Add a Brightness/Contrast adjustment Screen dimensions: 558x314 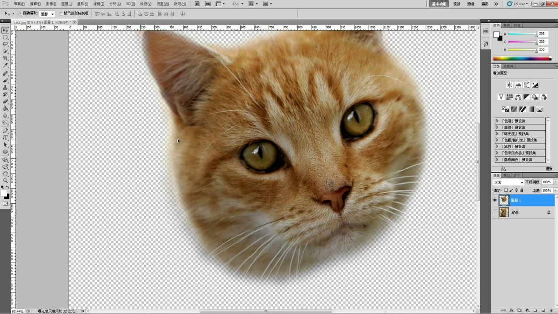510,85
